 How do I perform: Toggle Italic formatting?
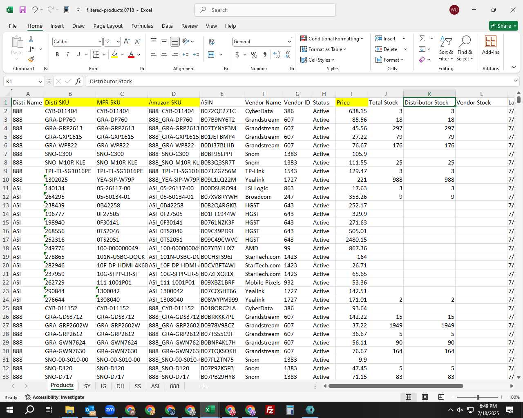tap(68, 54)
